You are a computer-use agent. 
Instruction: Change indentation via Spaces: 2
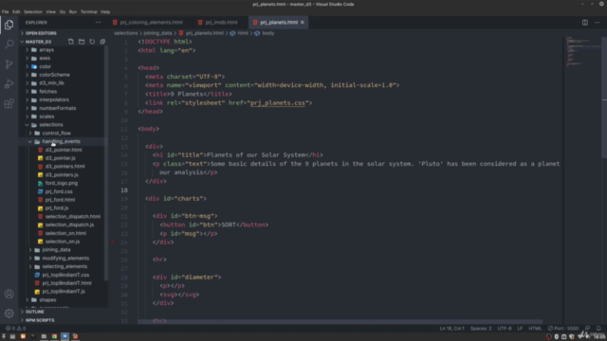(481, 329)
